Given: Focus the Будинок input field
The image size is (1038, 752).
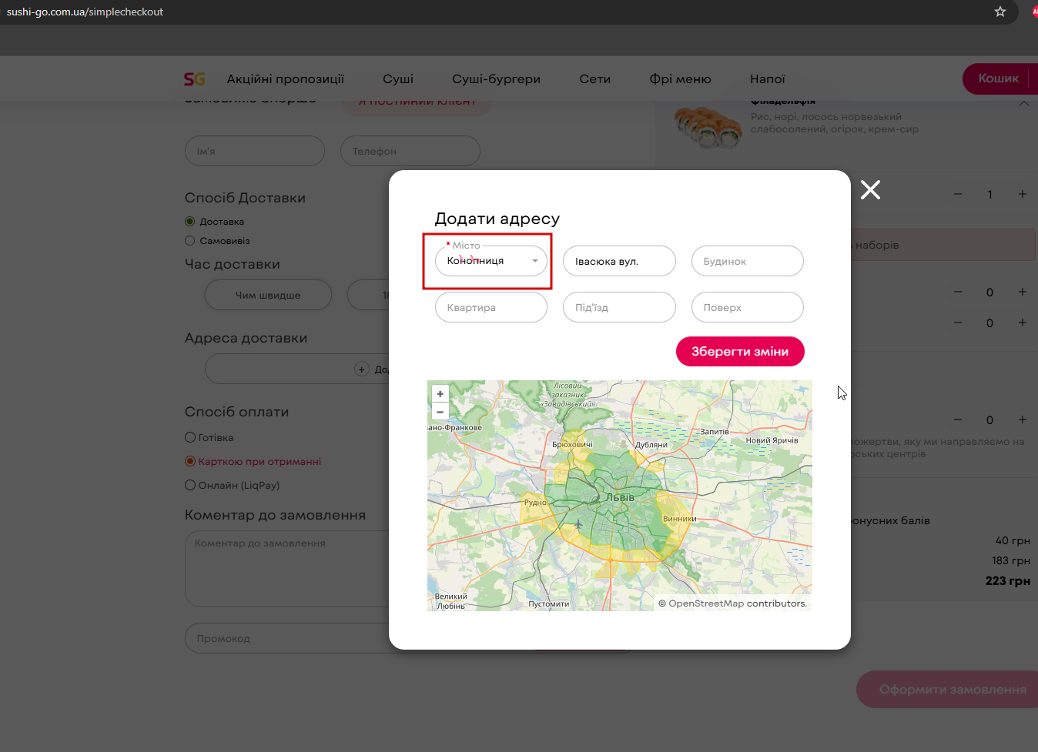Looking at the screenshot, I should coord(748,261).
